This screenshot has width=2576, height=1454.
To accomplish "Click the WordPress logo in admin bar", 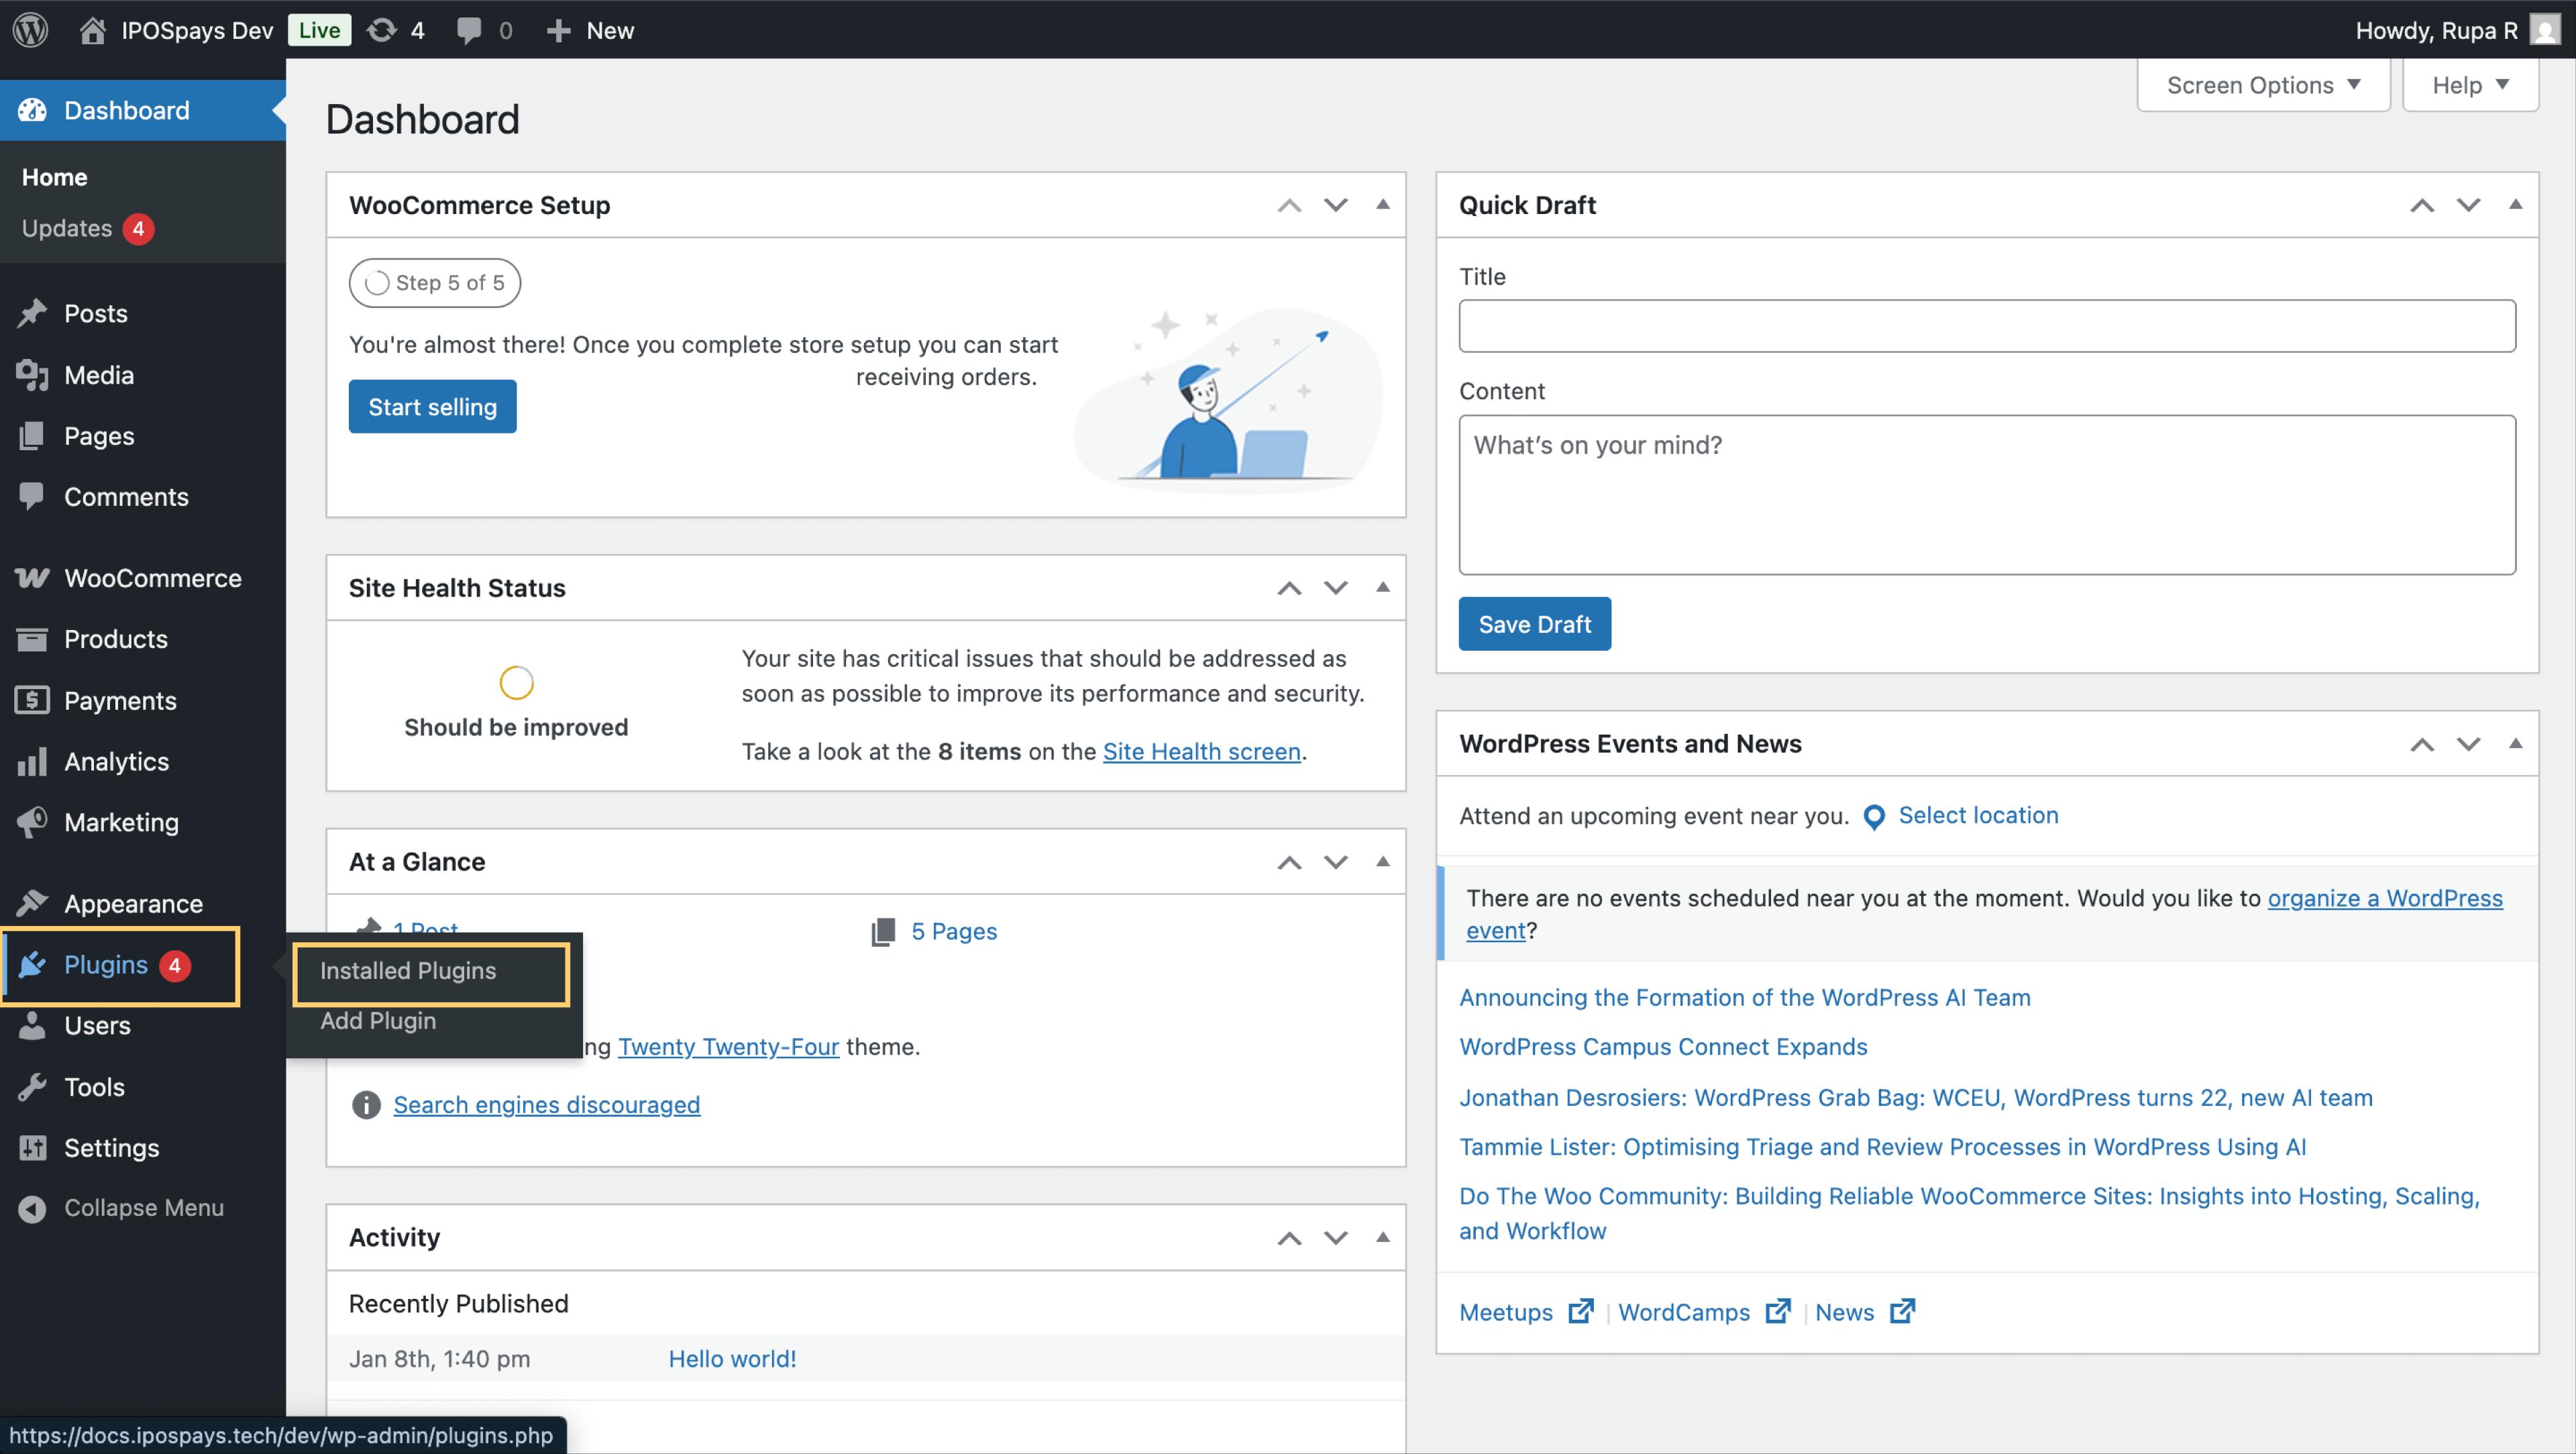I will click(30, 29).
